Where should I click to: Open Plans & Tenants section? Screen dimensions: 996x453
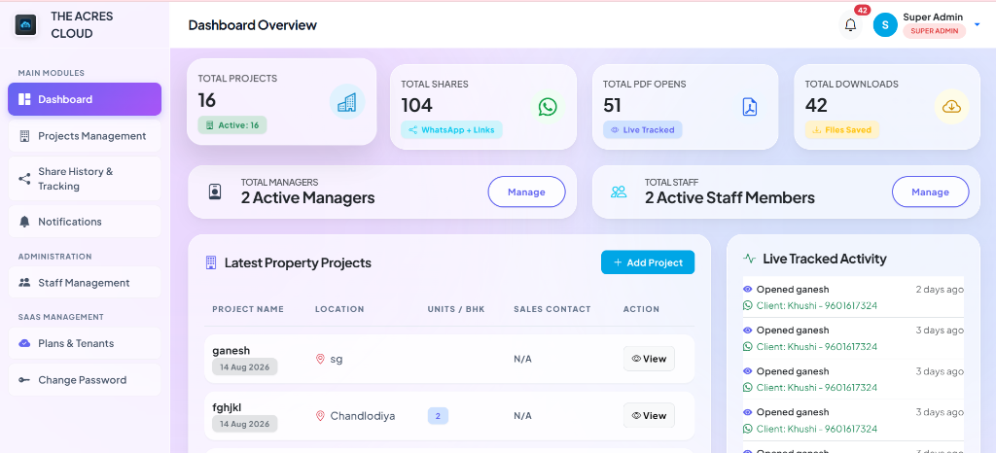point(85,343)
